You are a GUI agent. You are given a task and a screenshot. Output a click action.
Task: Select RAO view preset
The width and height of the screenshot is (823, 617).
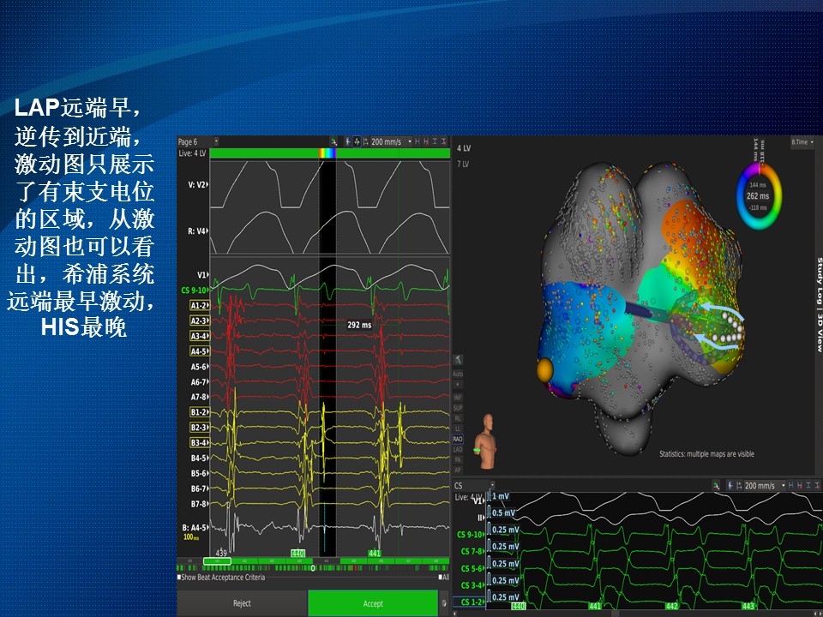[x=458, y=439]
